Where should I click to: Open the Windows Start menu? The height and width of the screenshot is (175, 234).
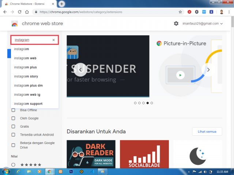(5, 172)
